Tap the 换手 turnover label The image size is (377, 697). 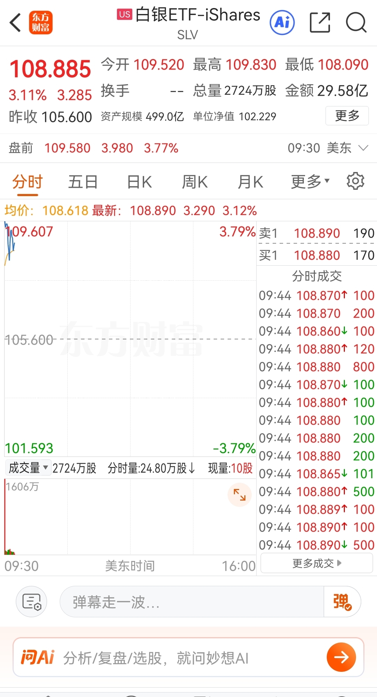click(115, 91)
